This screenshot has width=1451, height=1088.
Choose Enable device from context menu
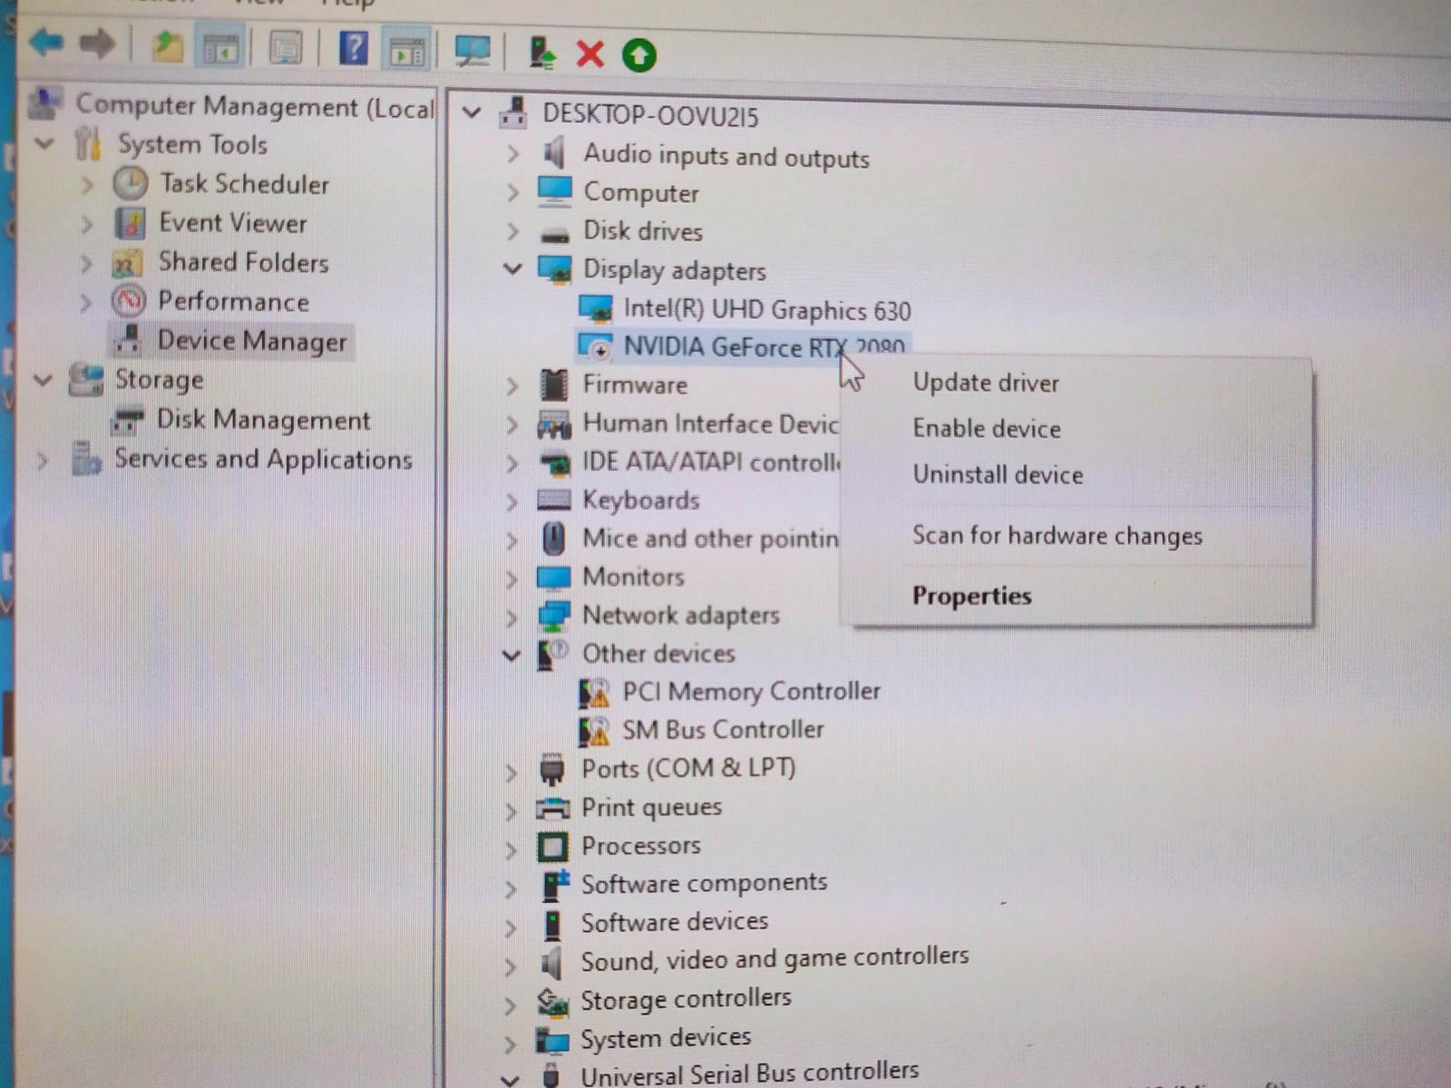[x=987, y=428]
